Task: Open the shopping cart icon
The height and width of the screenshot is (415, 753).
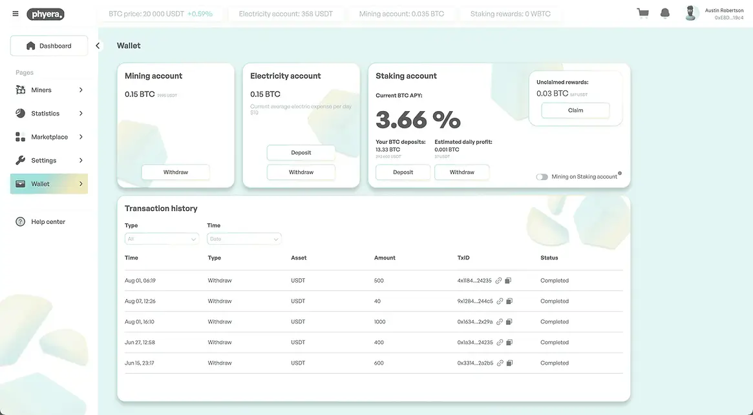Action: click(642, 13)
